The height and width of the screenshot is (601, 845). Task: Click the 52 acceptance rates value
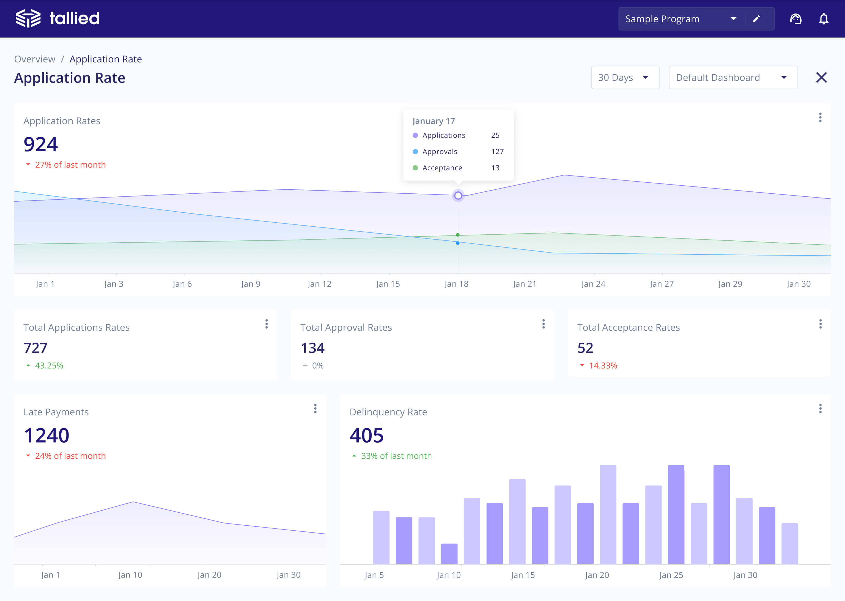point(585,348)
